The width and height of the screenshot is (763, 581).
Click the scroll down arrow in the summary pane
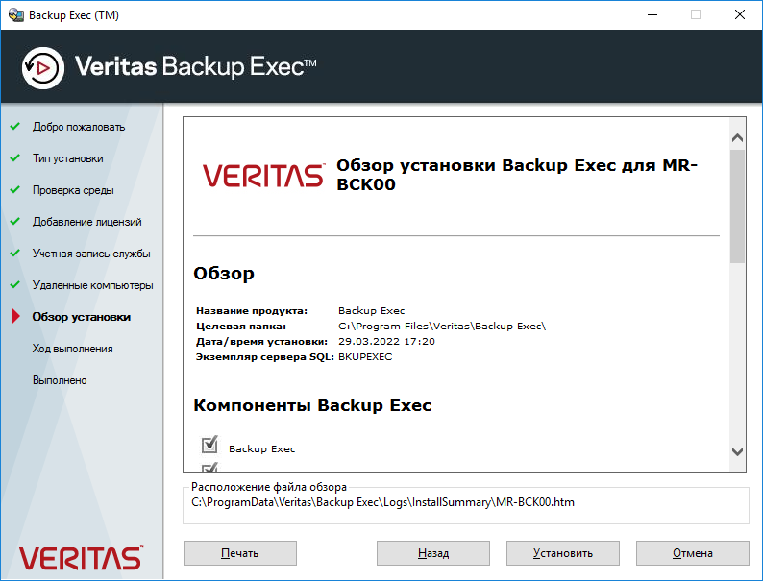[737, 451]
